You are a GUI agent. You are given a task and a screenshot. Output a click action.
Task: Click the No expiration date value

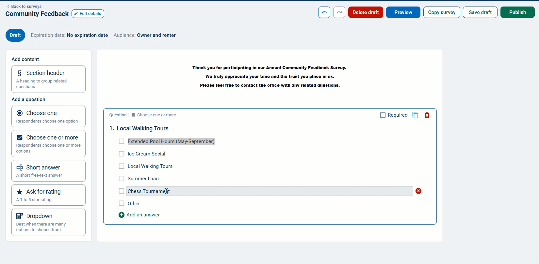point(87,35)
